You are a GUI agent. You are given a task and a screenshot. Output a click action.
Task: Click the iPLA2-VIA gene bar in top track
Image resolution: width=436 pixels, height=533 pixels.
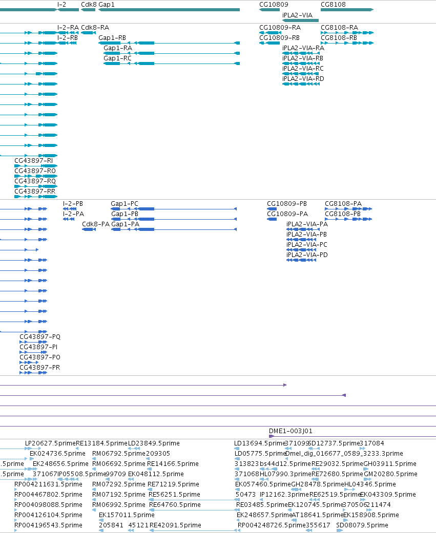pos(300,20)
